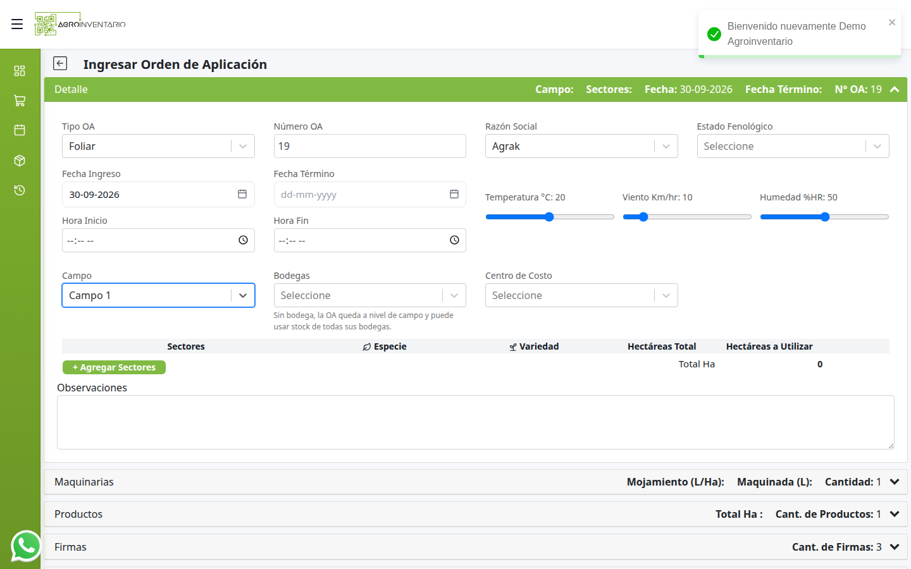Open the Campo dropdown
Screen dimensions: 911x569
158,295
